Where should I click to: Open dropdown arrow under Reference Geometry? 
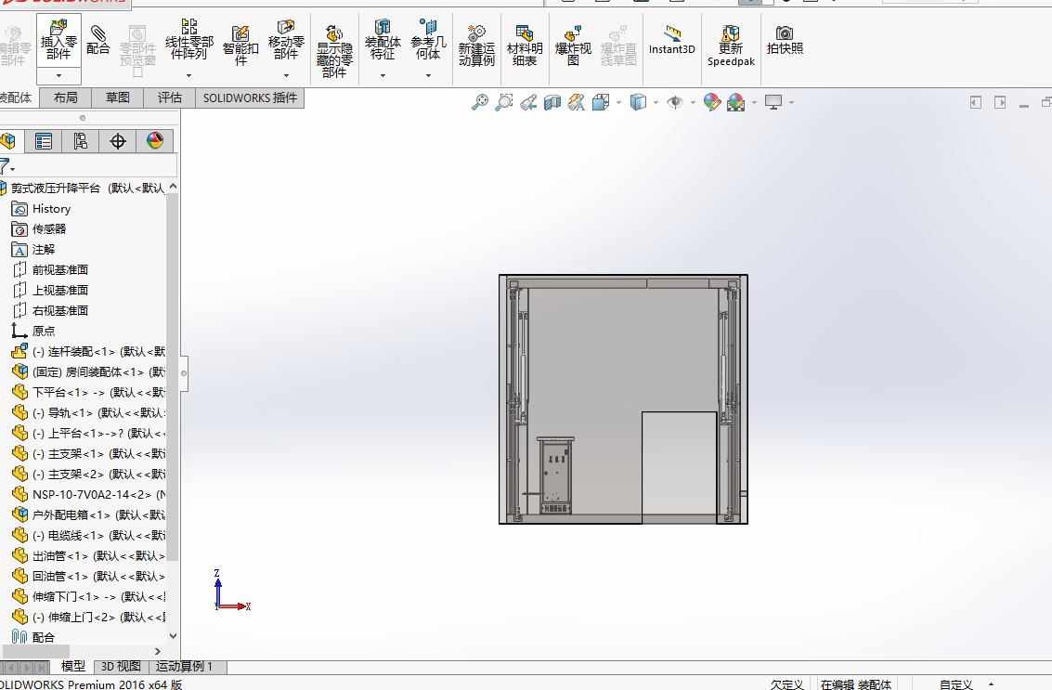coord(428,76)
